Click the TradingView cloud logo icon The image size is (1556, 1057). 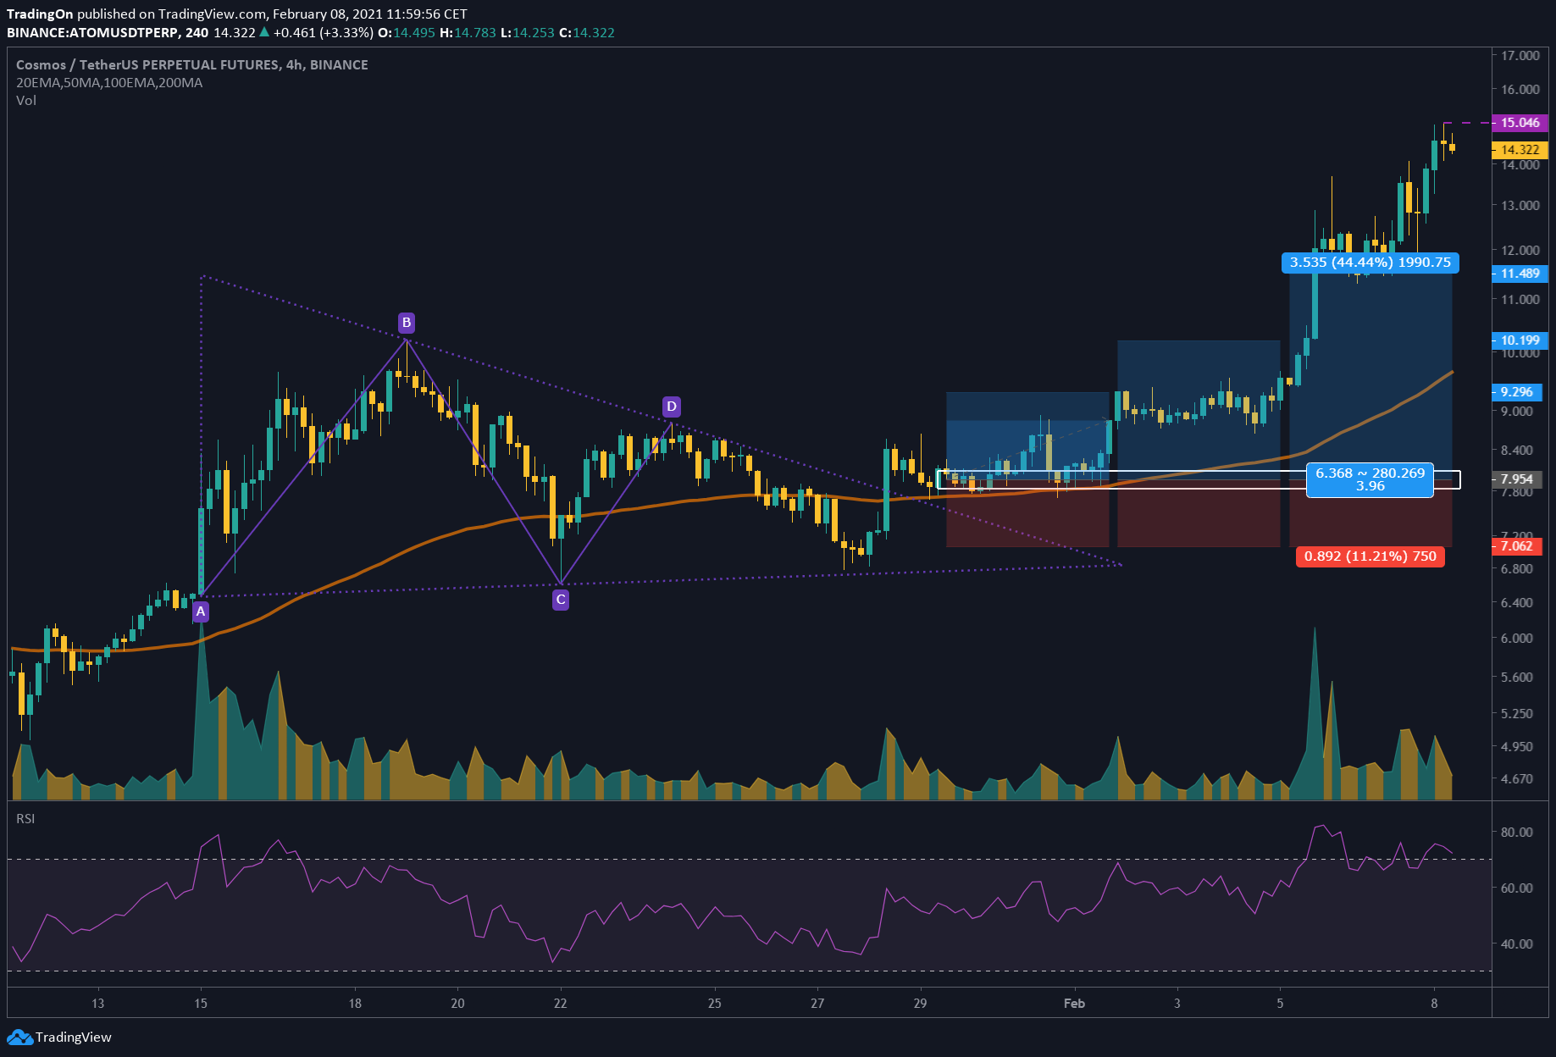[20, 1037]
